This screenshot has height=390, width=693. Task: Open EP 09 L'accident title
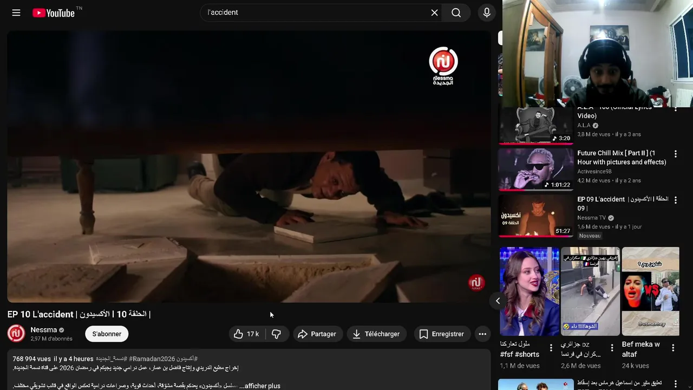click(x=623, y=204)
